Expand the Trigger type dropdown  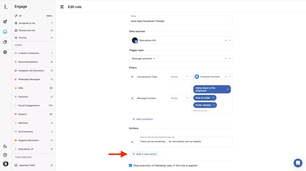click(x=230, y=59)
